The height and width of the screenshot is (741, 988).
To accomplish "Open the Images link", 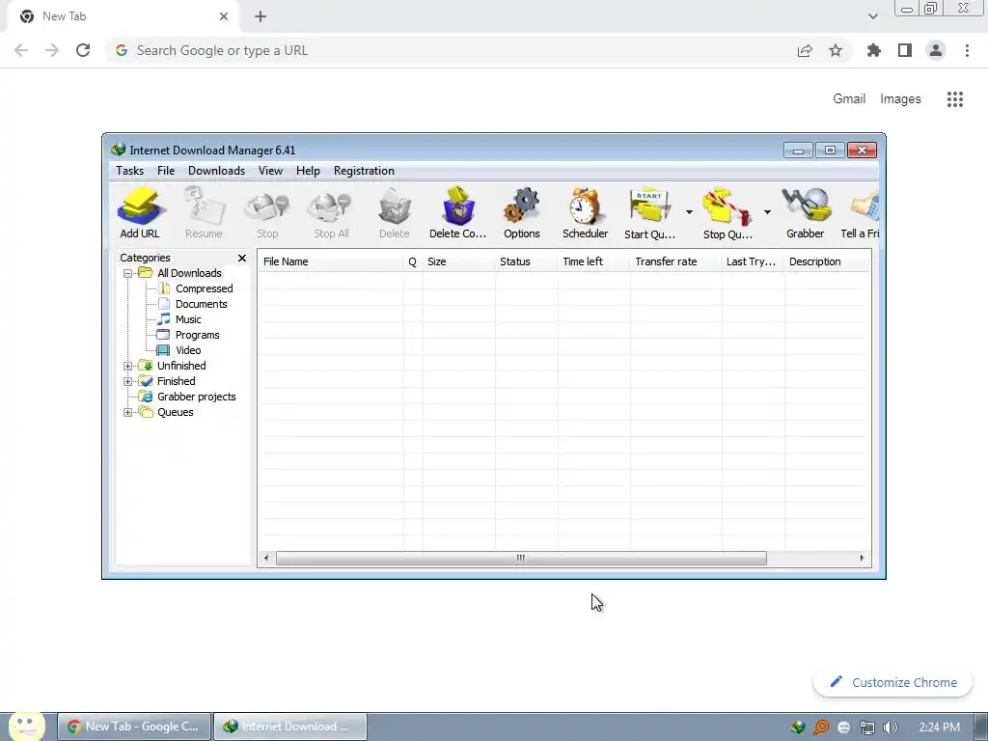I will tap(900, 99).
